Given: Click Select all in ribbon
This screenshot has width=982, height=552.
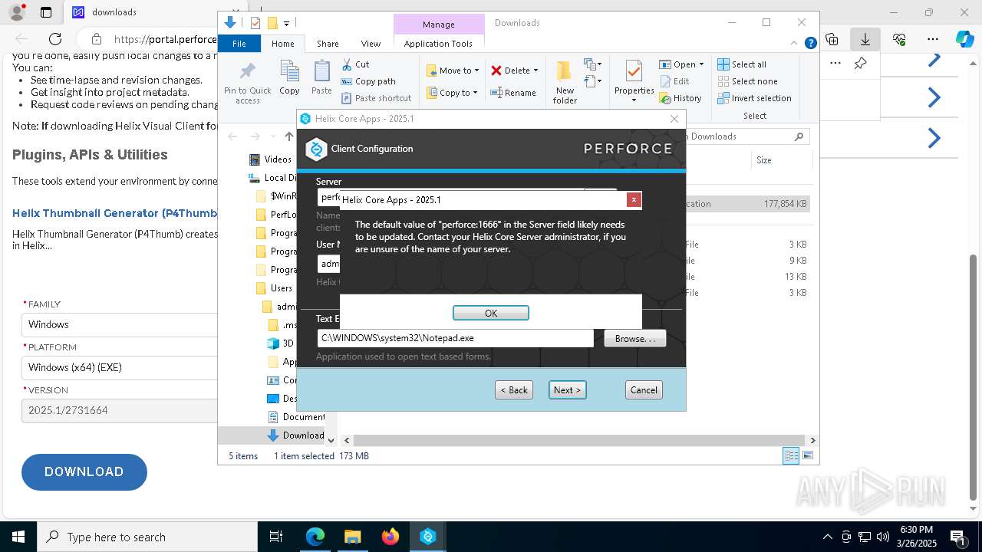Looking at the screenshot, I should [x=742, y=64].
